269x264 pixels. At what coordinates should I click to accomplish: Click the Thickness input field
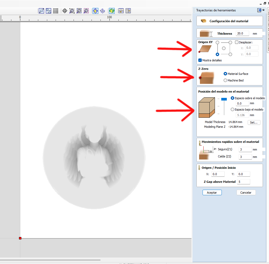click(x=242, y=33)
